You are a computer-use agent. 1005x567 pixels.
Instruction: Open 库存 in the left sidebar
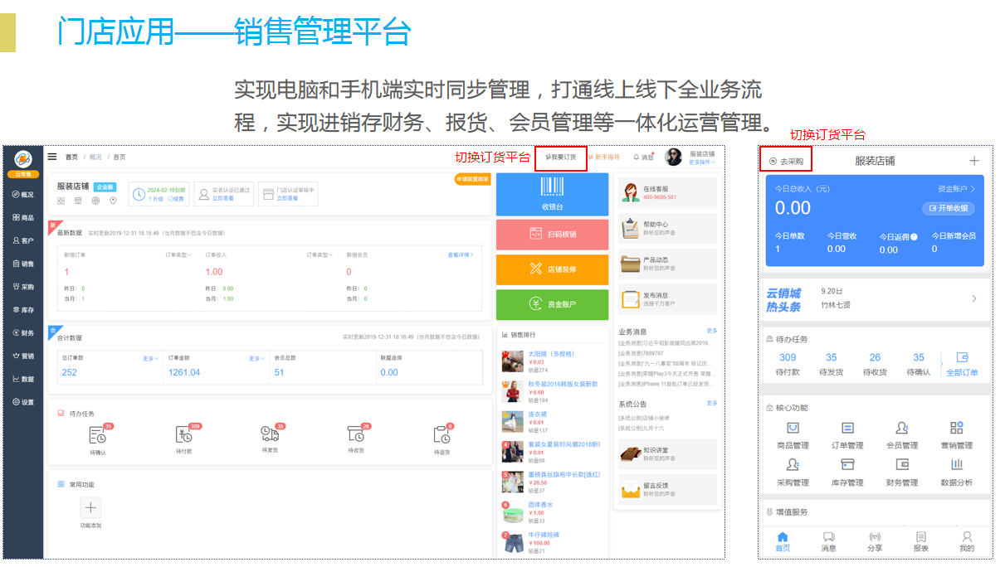pos(23,310)
